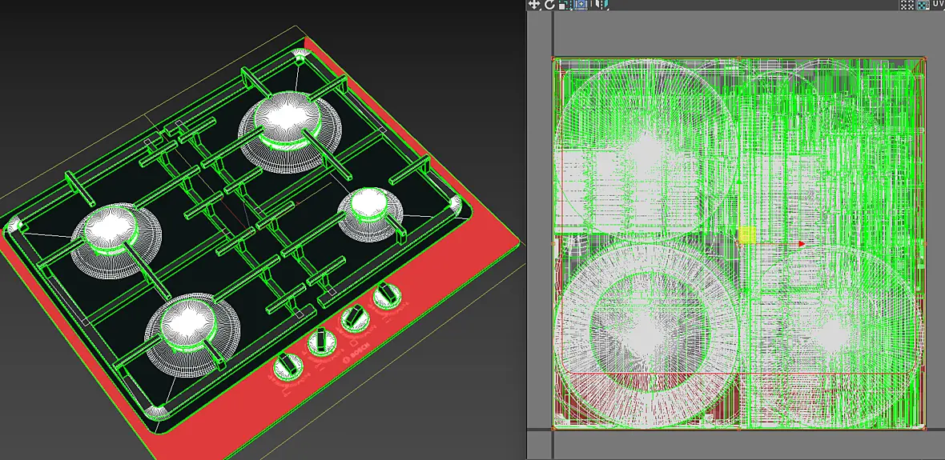Click the bottom-right freeform corner handle
This screenshot has height=460, width=945.
[x=924, y=429]
